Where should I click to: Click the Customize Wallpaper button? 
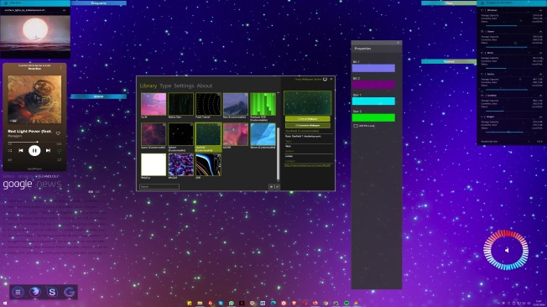(308, 125)
